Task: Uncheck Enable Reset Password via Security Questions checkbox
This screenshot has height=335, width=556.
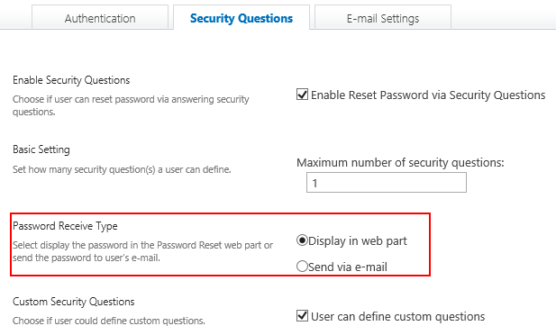Action: (302, 95)
